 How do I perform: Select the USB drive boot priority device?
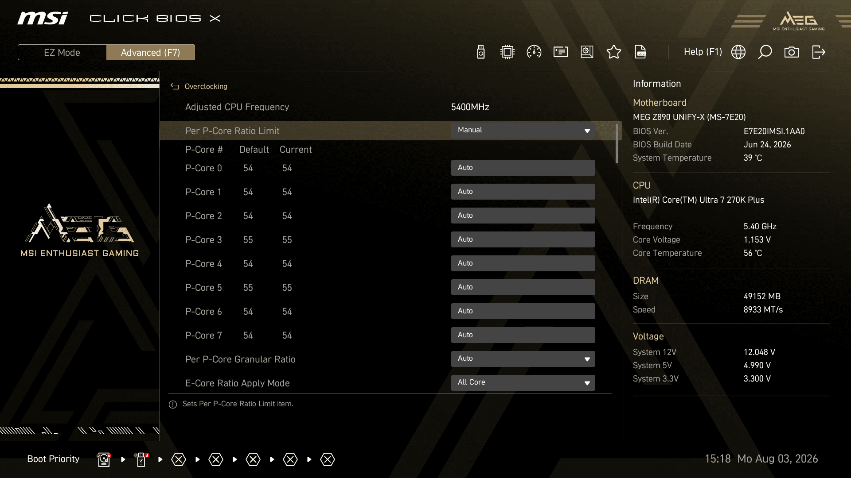pyautogui.click(x=141, y=459)
